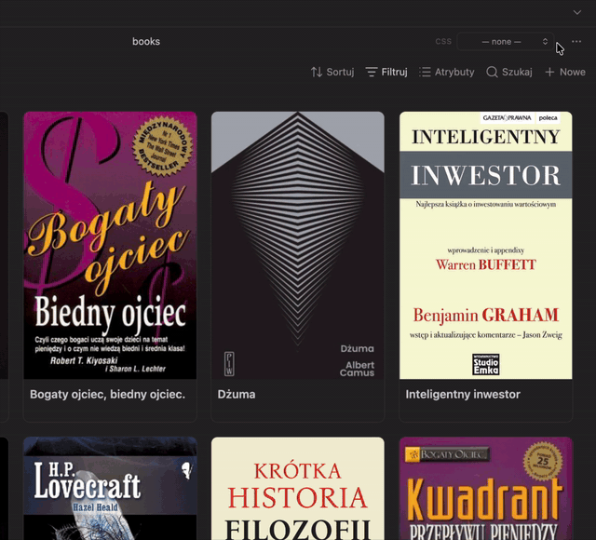This screenshot has height=540, width=596.
Task: Select title 'Bogaty ojciec, biedny ojciec.'
Action: click(x=108, y=395)
